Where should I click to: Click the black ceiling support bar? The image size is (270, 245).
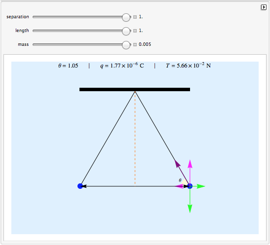coord(135,89)
